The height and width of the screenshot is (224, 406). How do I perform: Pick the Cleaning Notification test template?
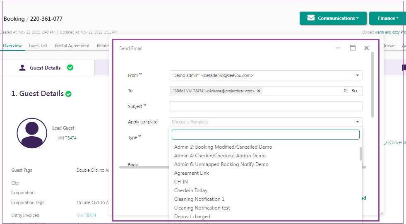202,208
